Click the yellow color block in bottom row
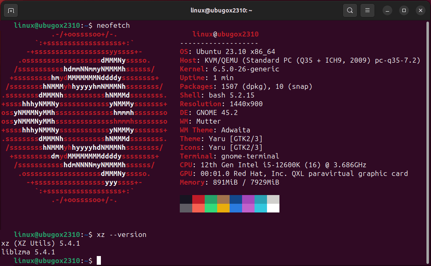431x266 pixels. (x=223, y=208)
